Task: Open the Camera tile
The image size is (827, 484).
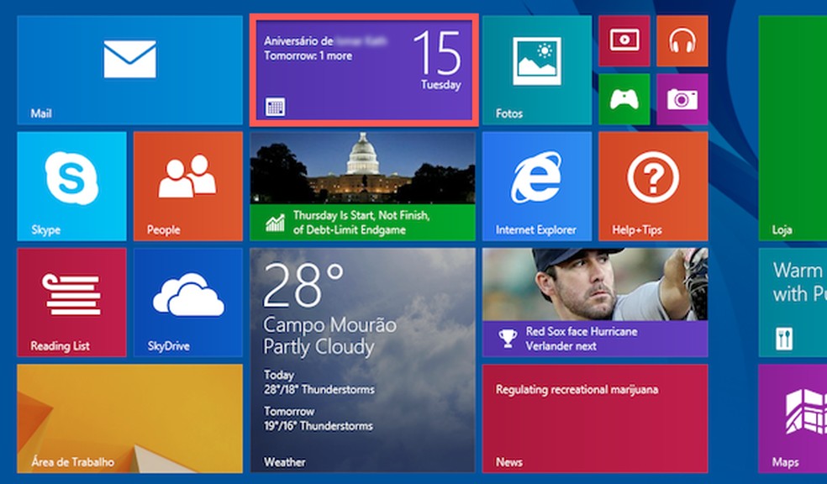Action: [x=682, y=99]
